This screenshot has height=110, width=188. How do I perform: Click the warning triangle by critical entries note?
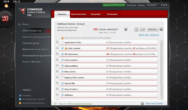pos(62,38)
